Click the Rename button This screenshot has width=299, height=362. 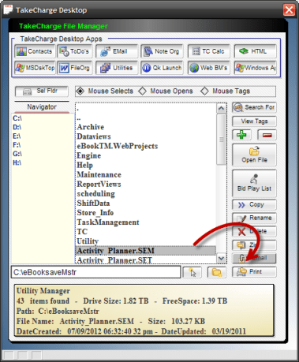[254, 218]
